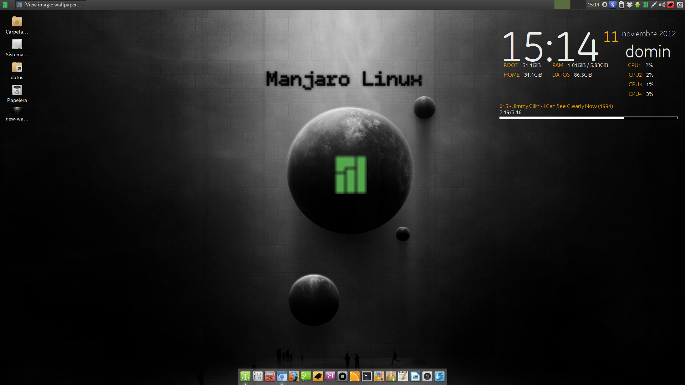The height and width of the screenshot is (385, 685).
Task: Click the 'DATOS' disk label
Action: click(x=561, y=75)
